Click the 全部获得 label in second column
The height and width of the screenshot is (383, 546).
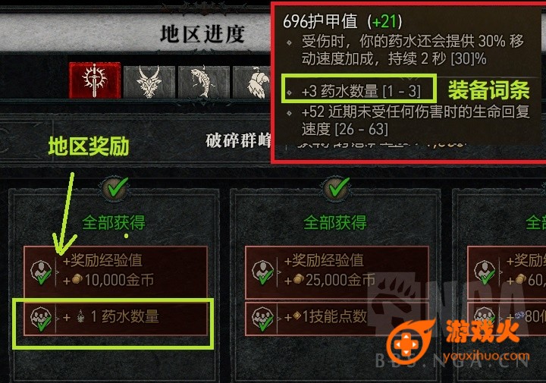334,222
